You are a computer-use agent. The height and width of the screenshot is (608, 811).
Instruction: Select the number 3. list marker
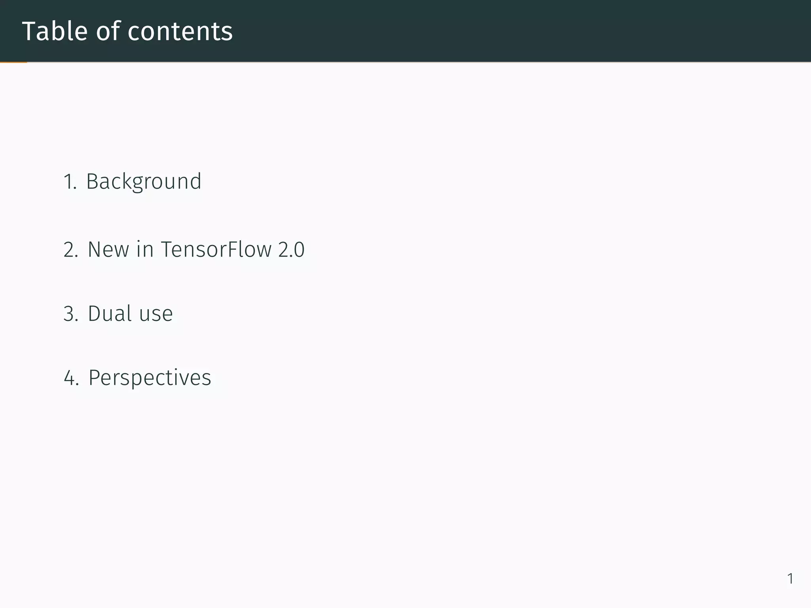coord(70,314)
